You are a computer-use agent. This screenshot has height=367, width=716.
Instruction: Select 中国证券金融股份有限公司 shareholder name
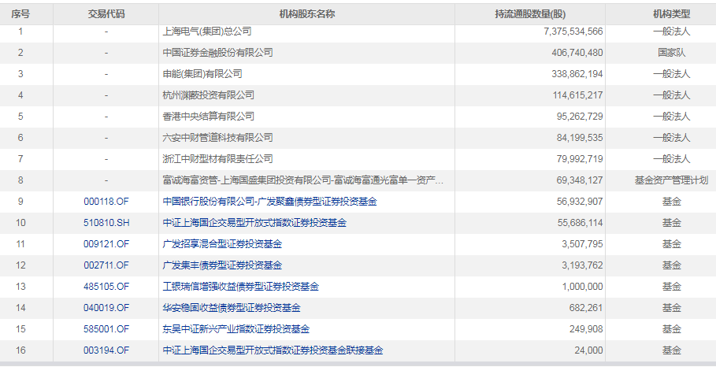coord(218,53)
